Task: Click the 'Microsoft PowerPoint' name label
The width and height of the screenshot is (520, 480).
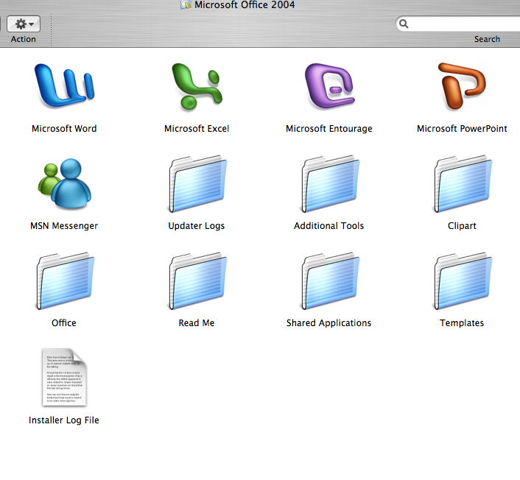Action: click(462, 129)
